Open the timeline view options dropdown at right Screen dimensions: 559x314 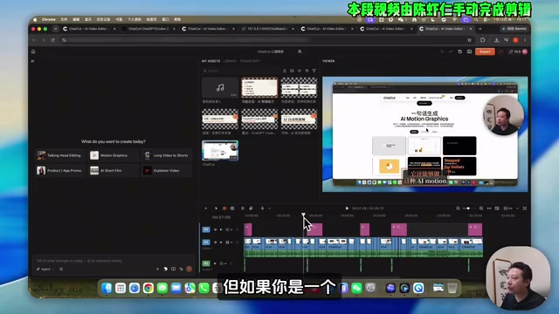518,208
